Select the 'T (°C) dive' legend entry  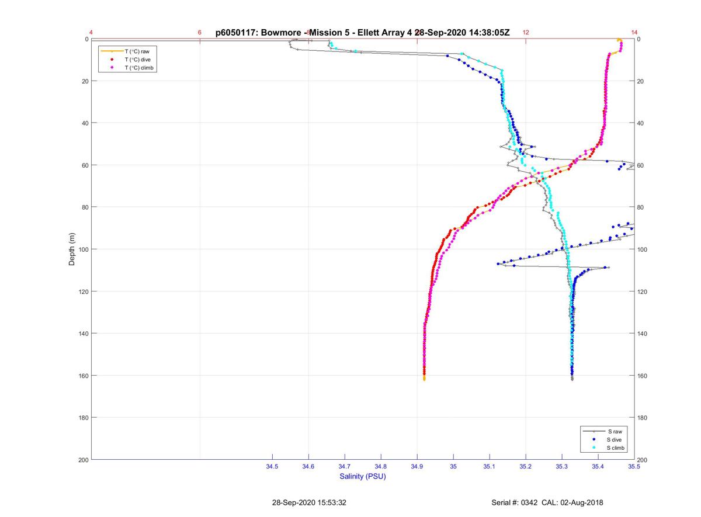point(138,60)
